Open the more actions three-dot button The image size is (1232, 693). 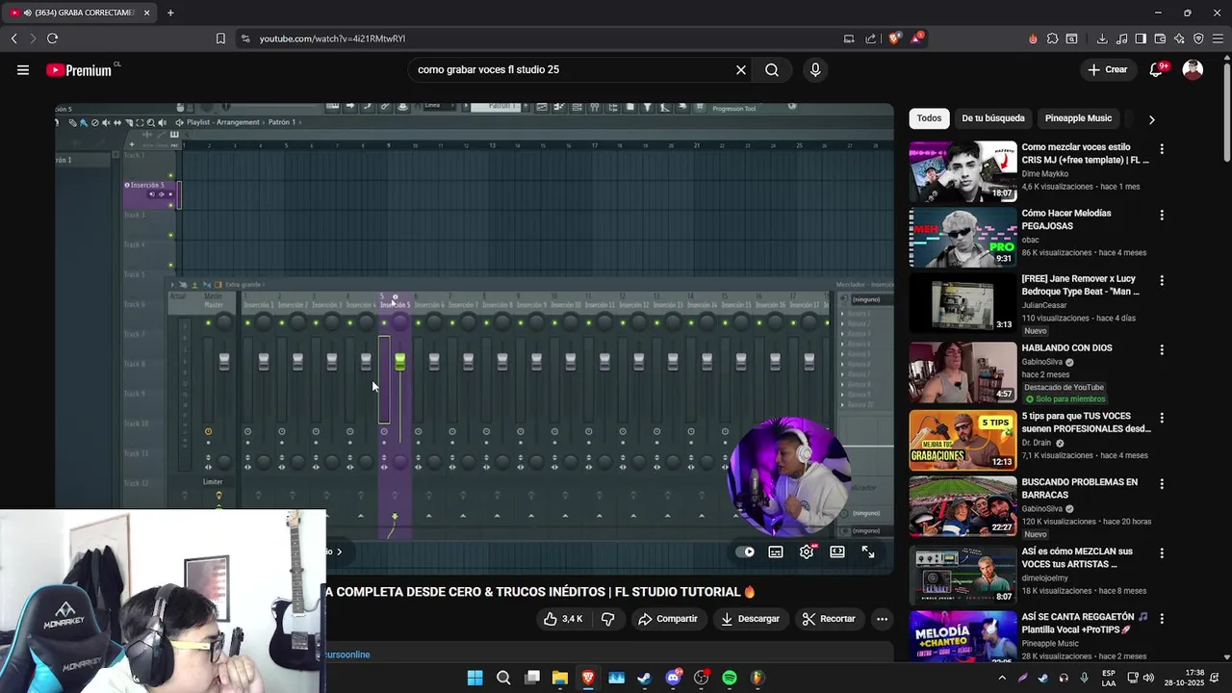point(882,619)
